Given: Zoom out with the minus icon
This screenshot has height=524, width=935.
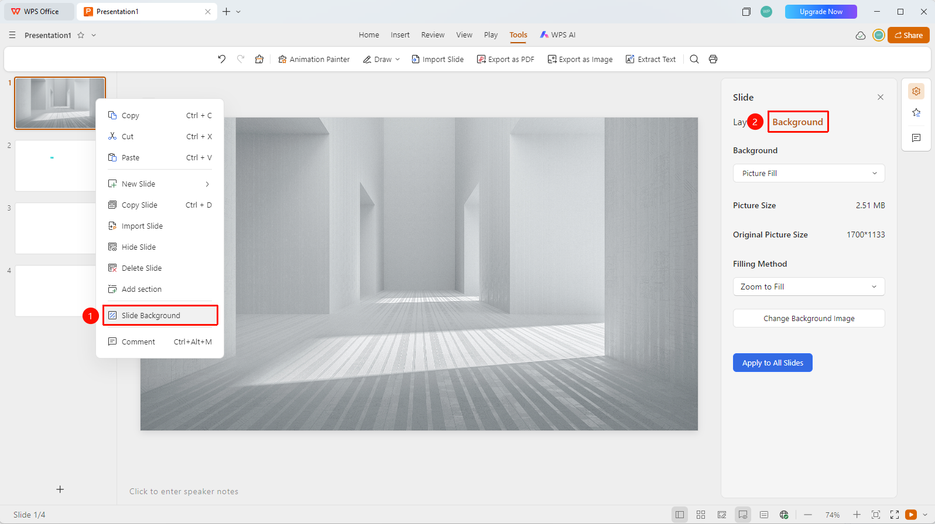Looking at the screenshot, I should click(x=808, y=515).
